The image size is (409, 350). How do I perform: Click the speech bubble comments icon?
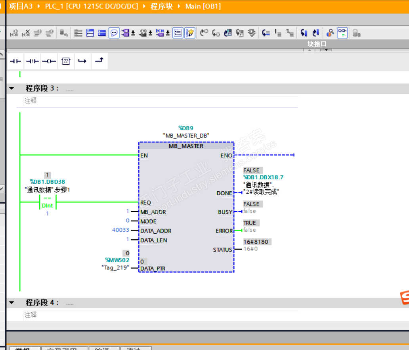coord(114,33)
